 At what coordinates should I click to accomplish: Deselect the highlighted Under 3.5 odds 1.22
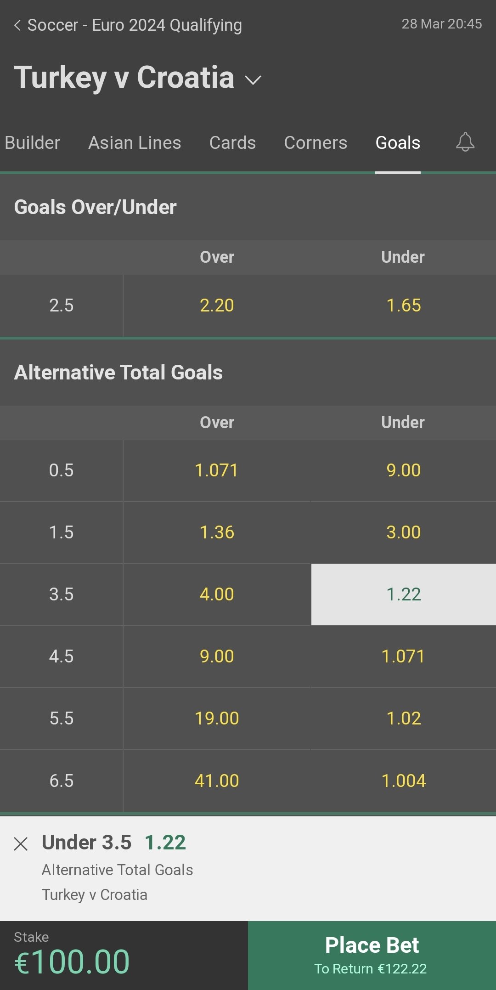tap(404, 594)
